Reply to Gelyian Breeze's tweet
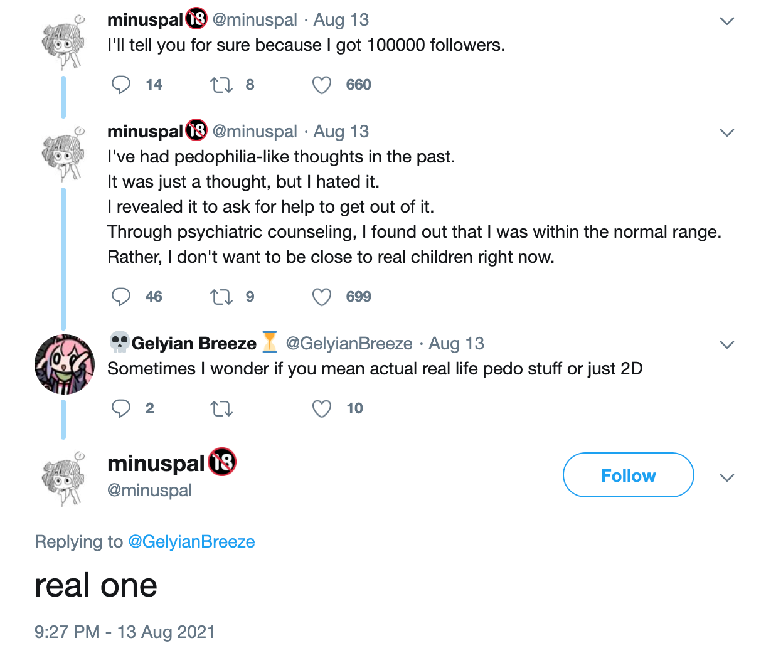 [x=120, y=408]
